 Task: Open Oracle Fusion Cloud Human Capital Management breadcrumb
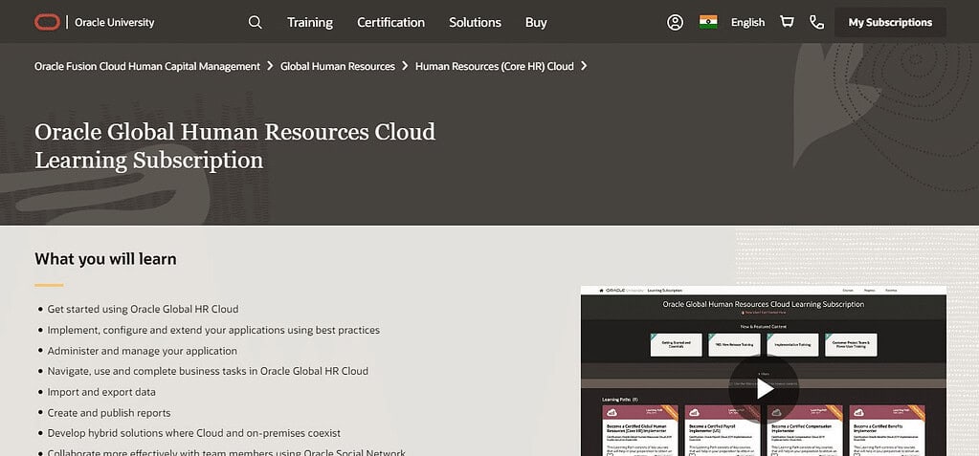(x=147, y=66)
